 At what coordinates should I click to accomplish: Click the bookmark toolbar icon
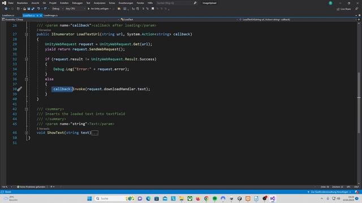[153, 9]
